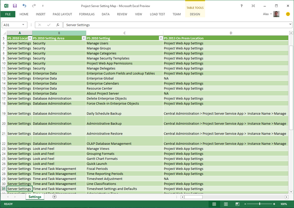
Task: Zoom out with the minus button
Action: pyautogui.click(x=245, y=204)
